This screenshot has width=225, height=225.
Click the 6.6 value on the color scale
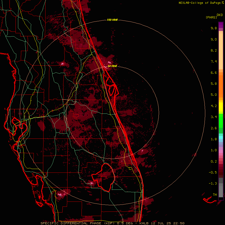tap(214, 72)
